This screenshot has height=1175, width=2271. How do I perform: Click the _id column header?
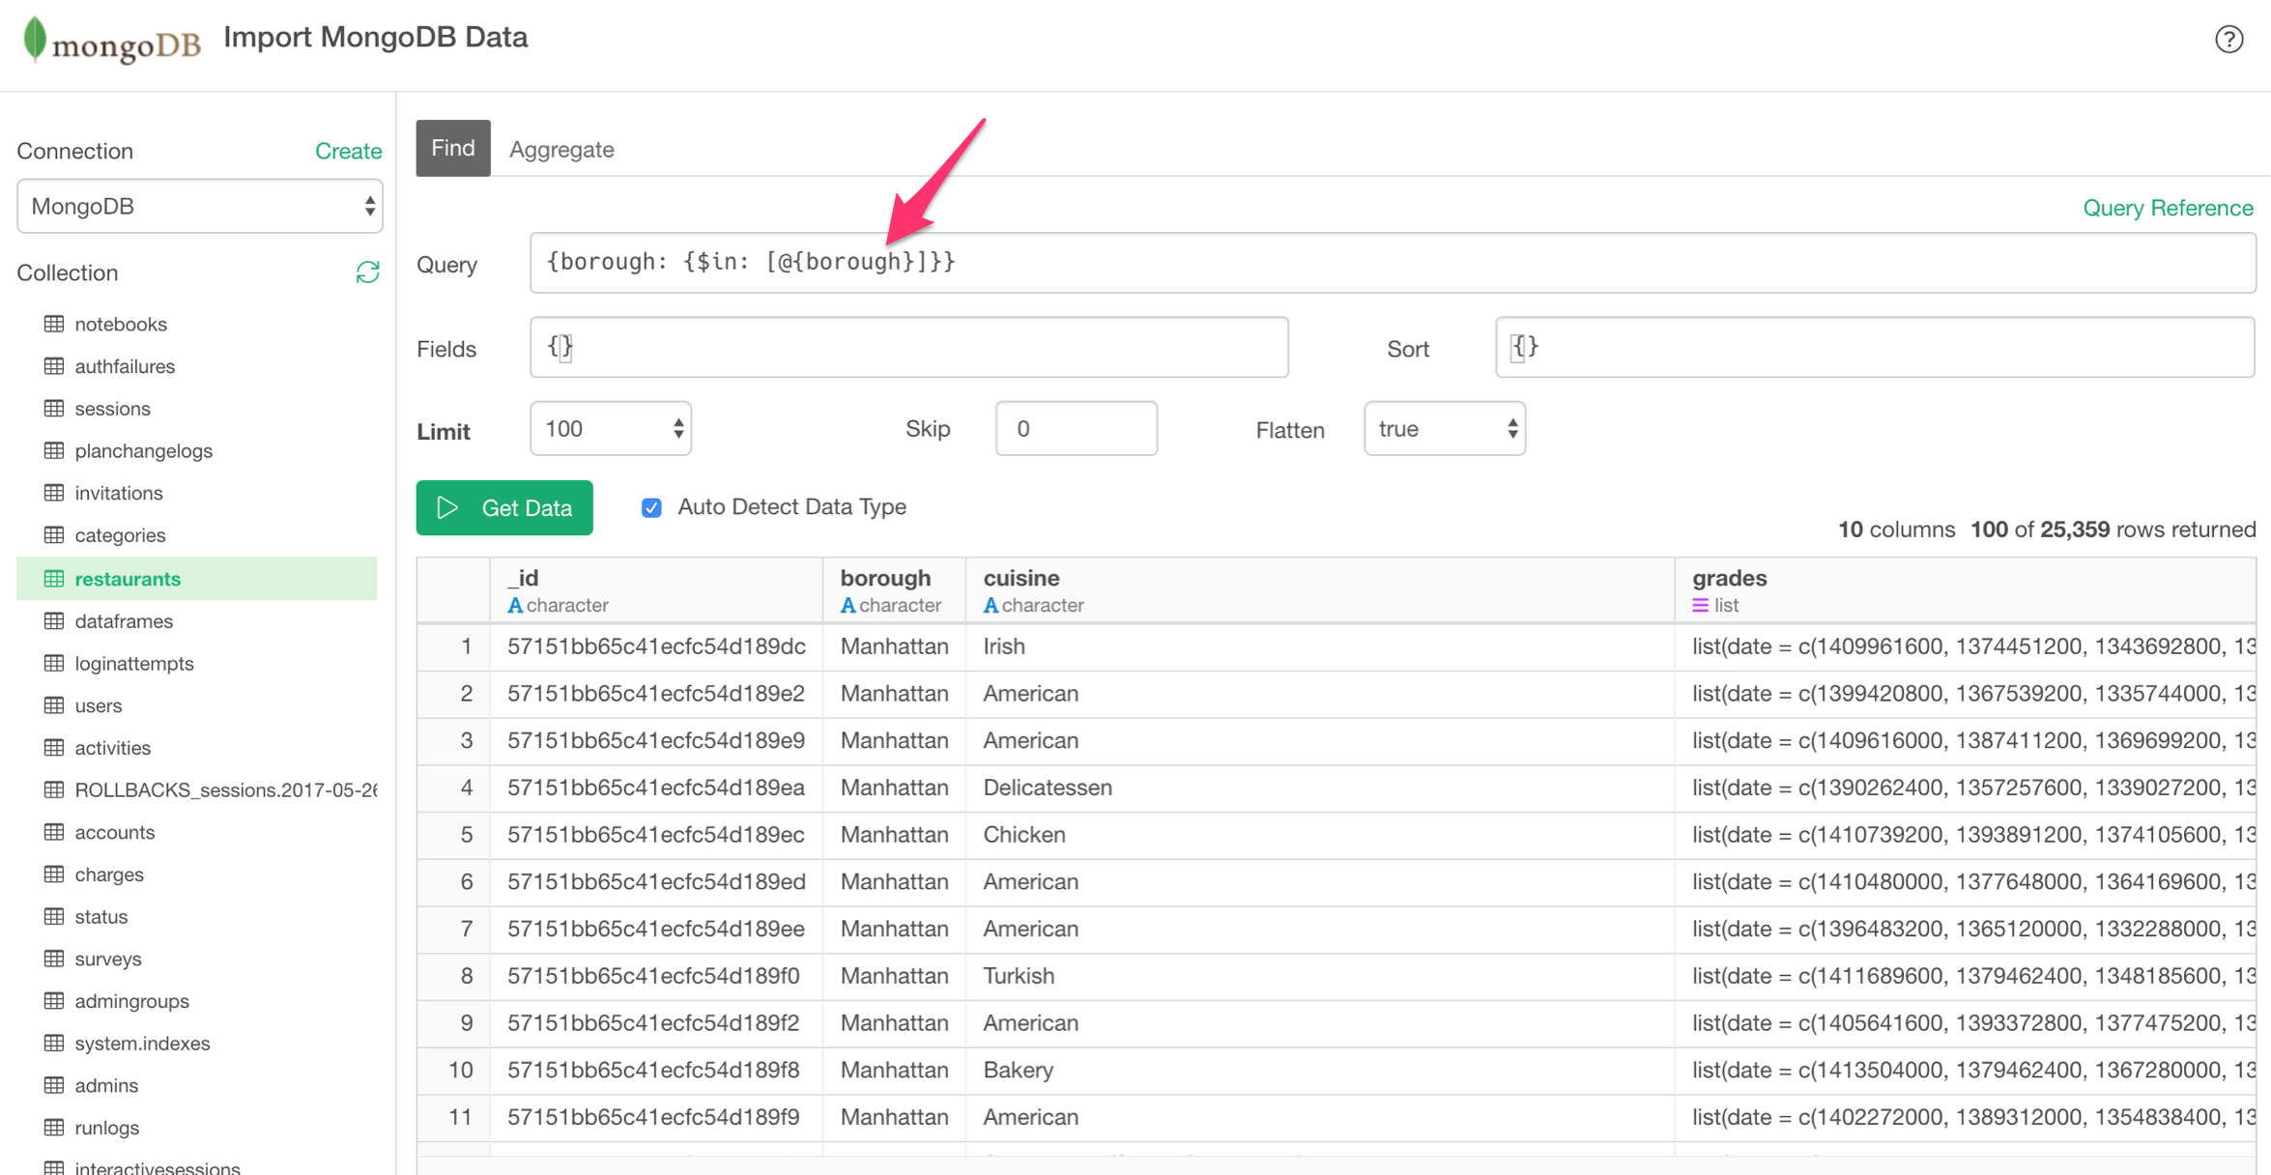point(656,590)
